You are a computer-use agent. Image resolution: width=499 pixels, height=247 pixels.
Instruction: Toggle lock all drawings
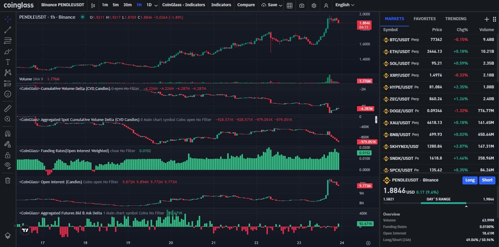7,155
